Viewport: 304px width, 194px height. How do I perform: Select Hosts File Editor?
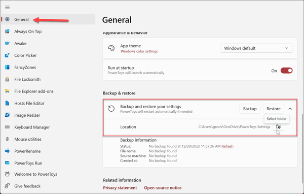point(49,103)
